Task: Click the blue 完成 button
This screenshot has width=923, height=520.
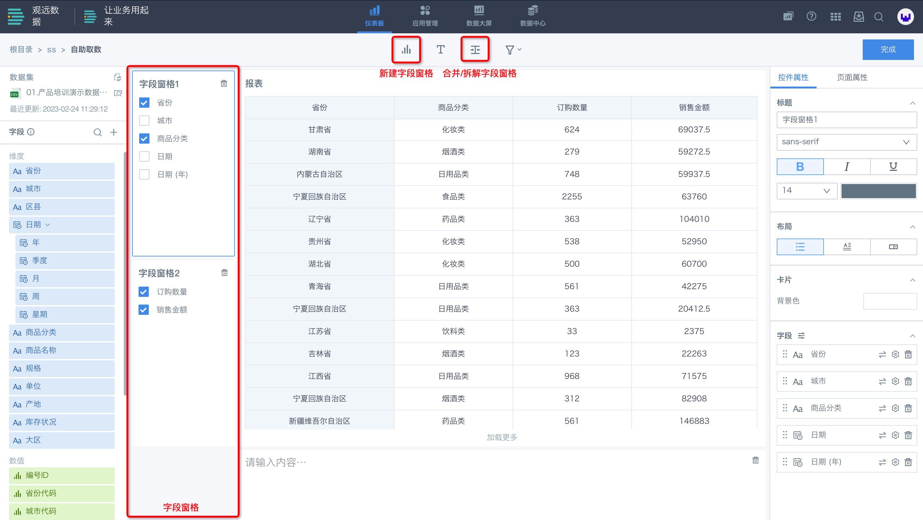Action: [x=887, y=49]
